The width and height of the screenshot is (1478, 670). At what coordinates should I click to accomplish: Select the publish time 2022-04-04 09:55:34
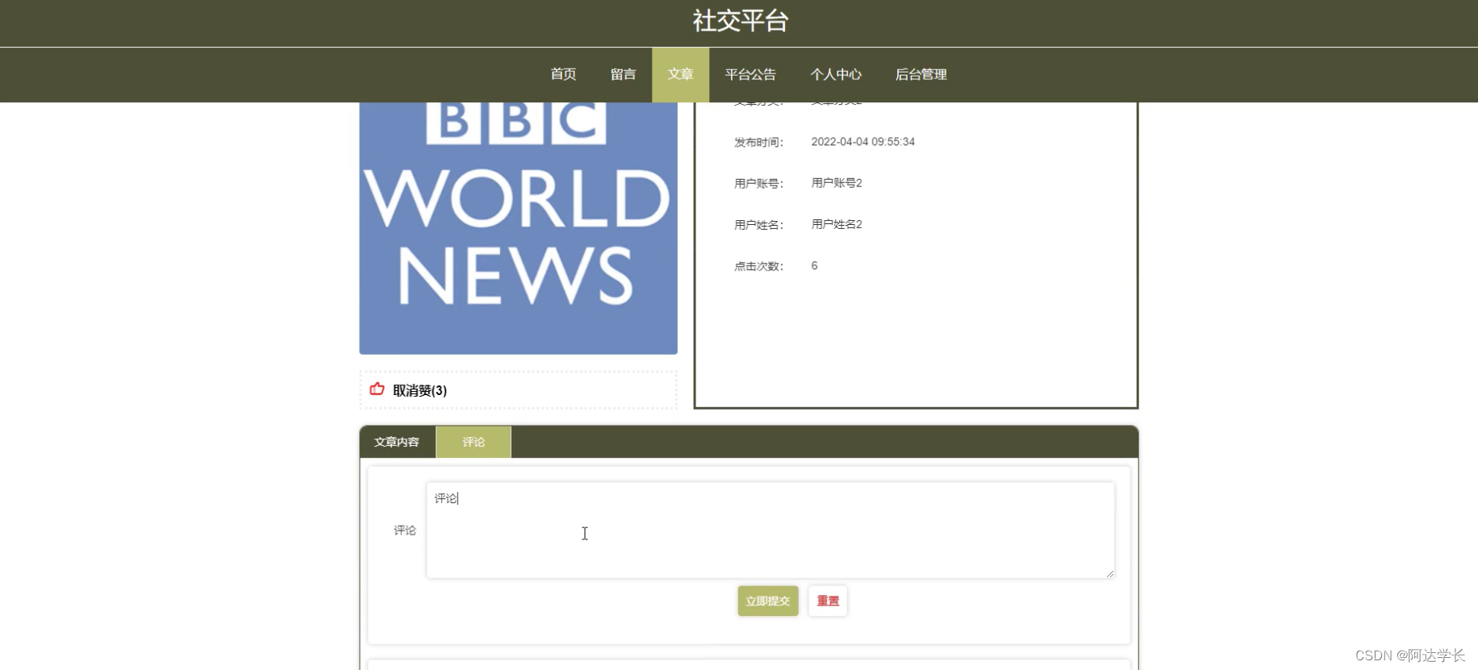pyautogui.click(x=862, y=142)
